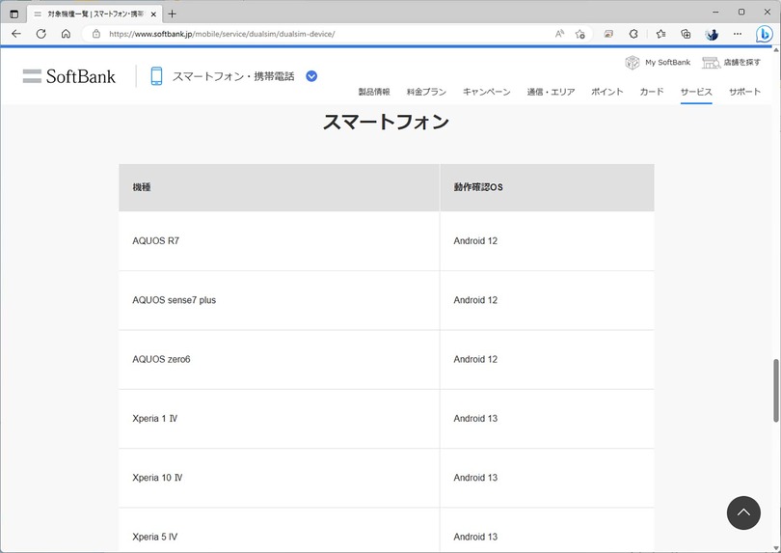
Task: Open the サービス menu
Action: [696, 92]
